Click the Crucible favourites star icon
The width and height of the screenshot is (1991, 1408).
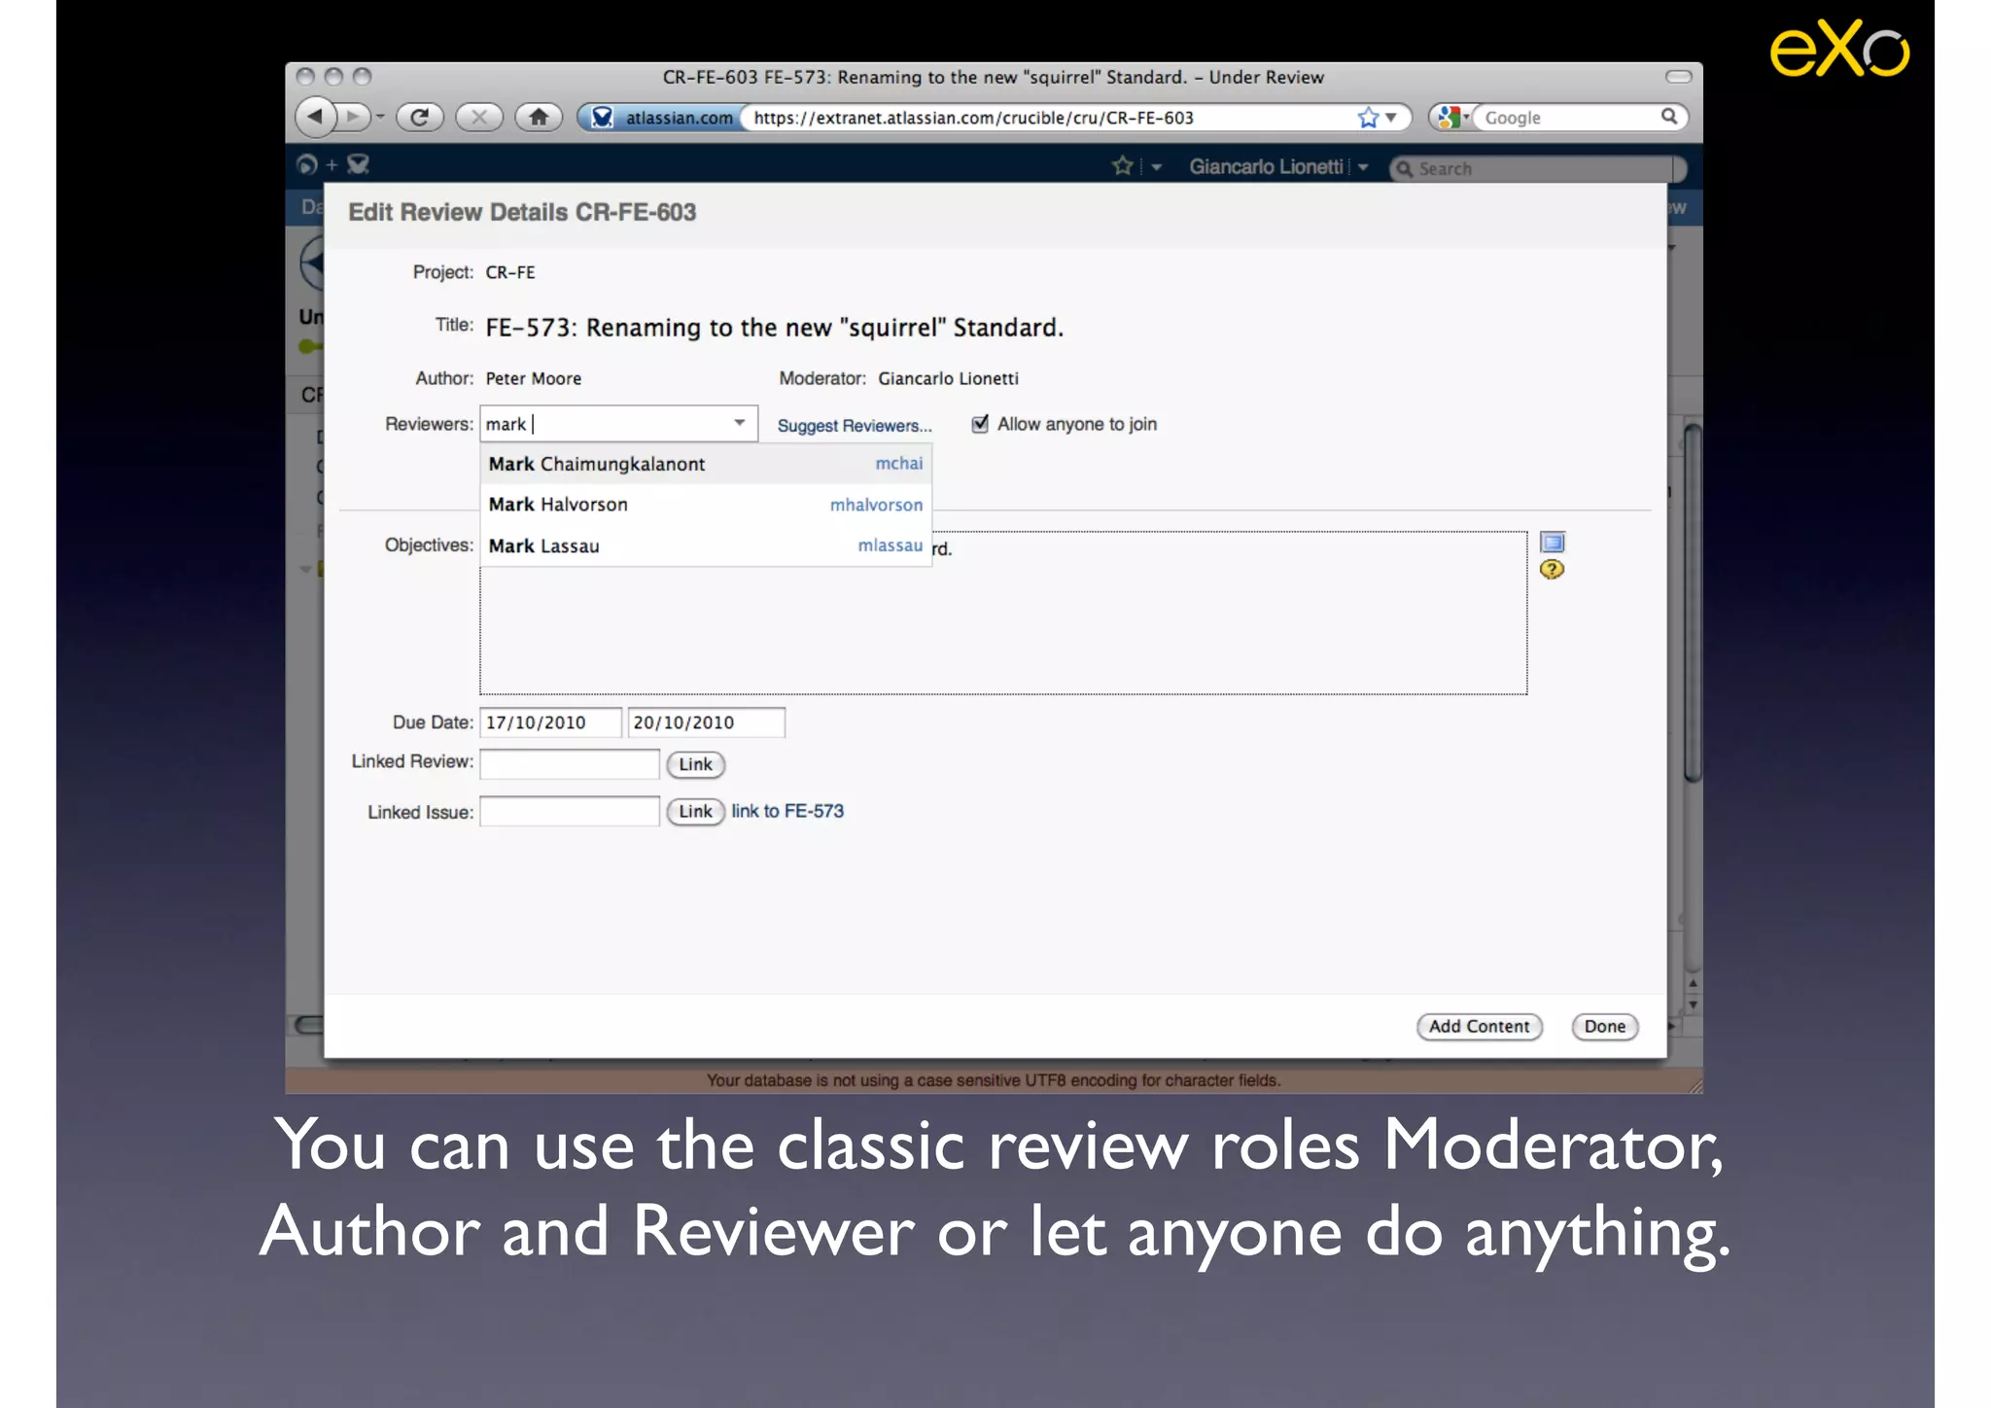(1123, 166)
